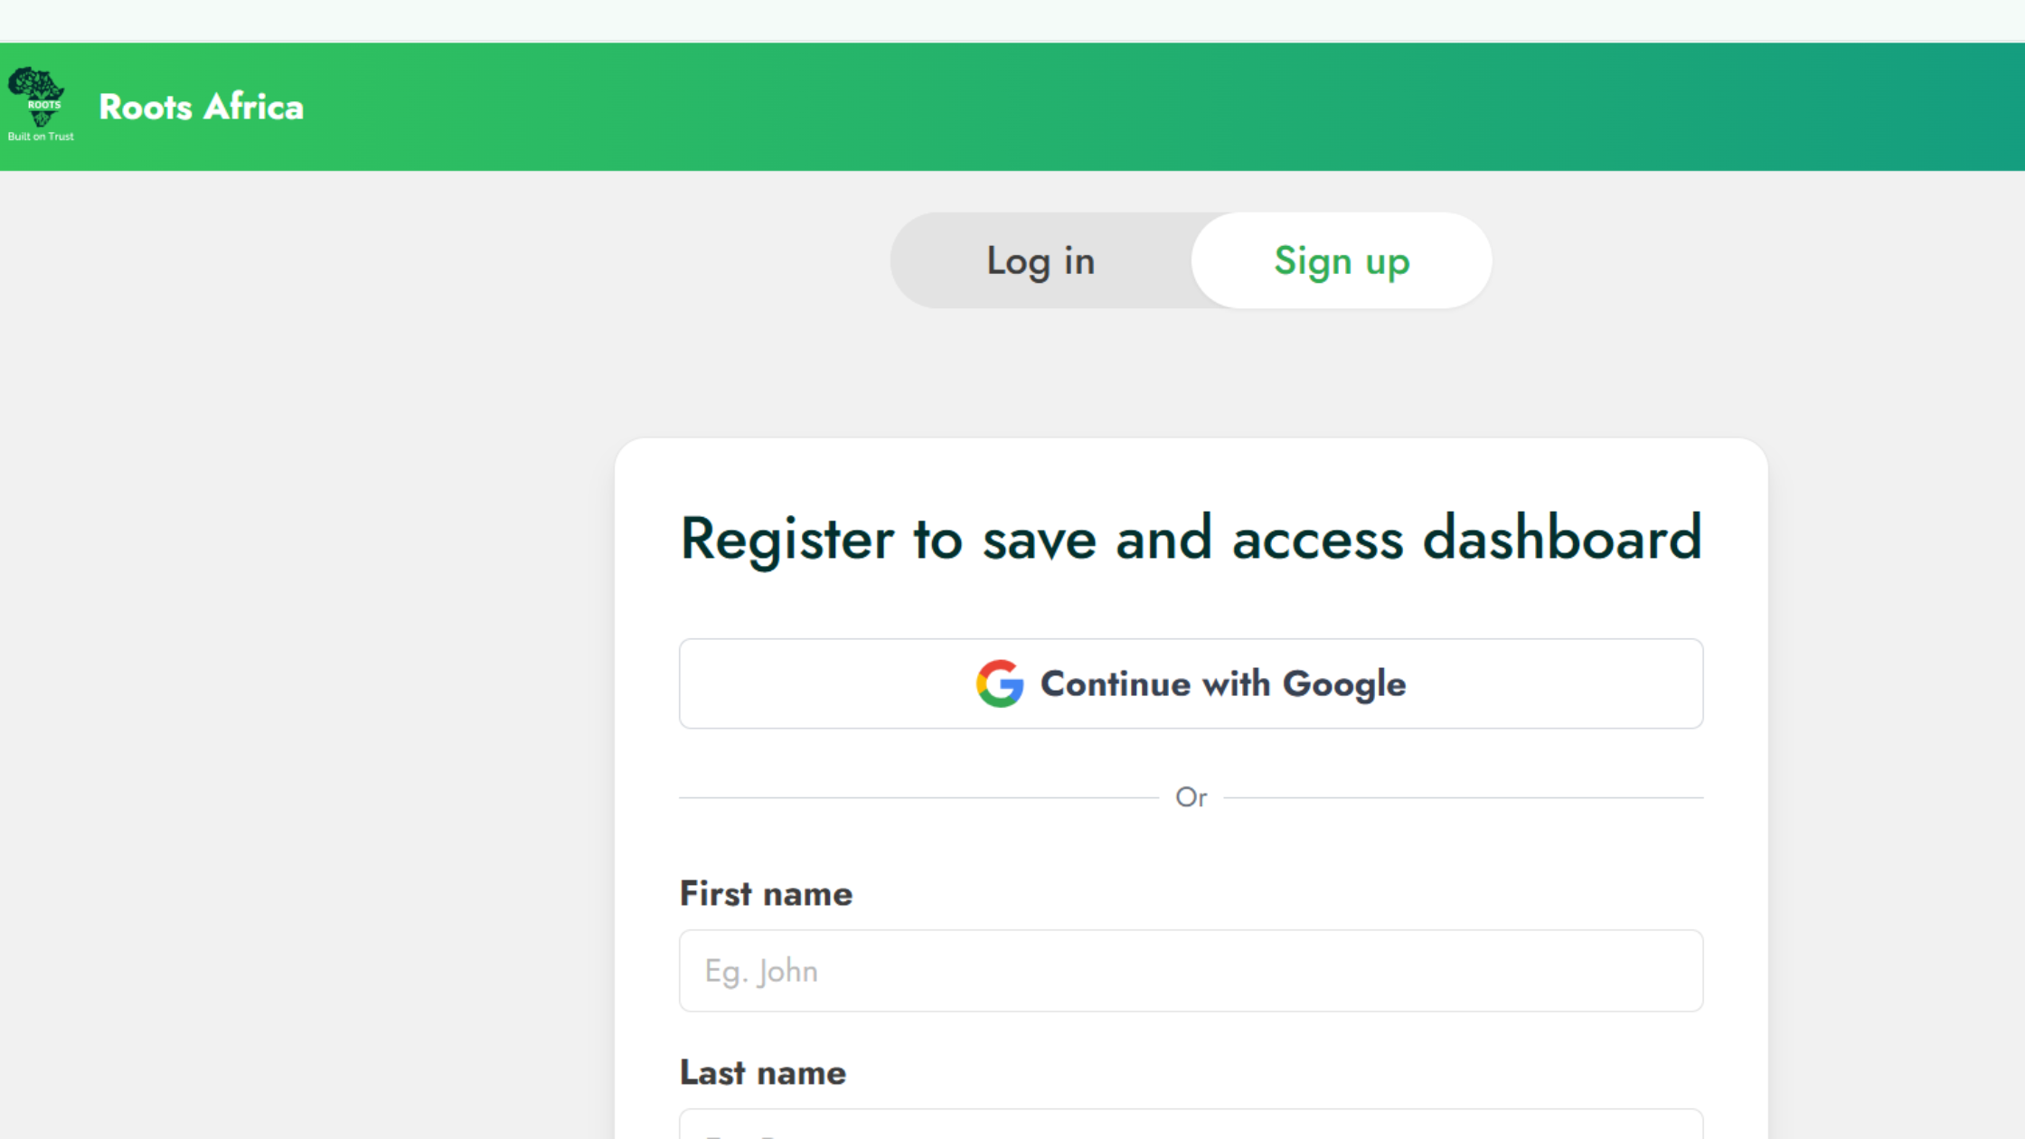Click the Roots Africa tree logo icon
Screen dimensions: 2025x1139
tap(36, 97)
